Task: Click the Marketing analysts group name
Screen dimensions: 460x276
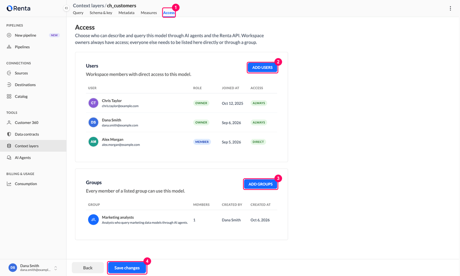Action: pos(118,217)
